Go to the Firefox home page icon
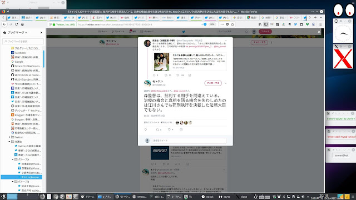This screenshot has width=356, height=200. [22, 24]
